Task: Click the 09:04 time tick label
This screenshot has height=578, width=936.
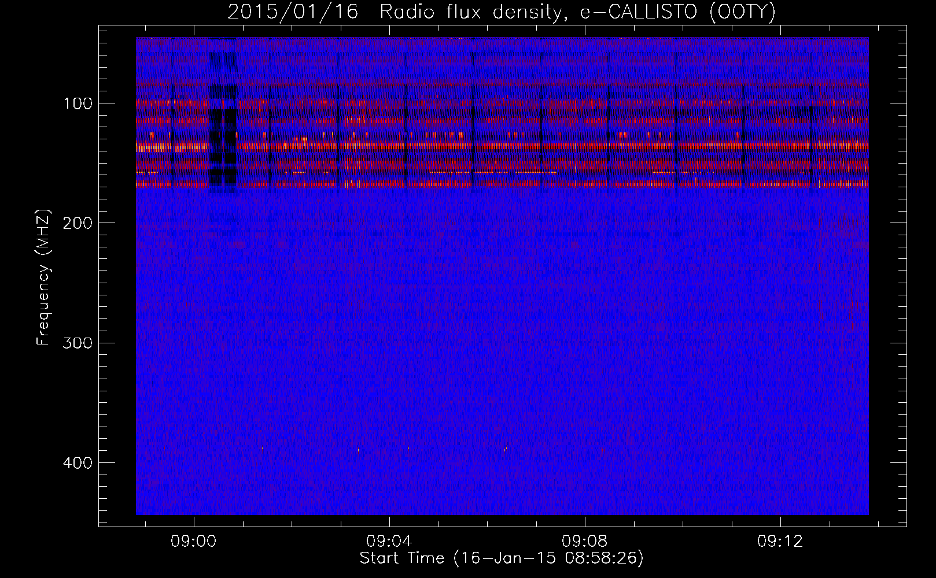Action: [389, 541]
